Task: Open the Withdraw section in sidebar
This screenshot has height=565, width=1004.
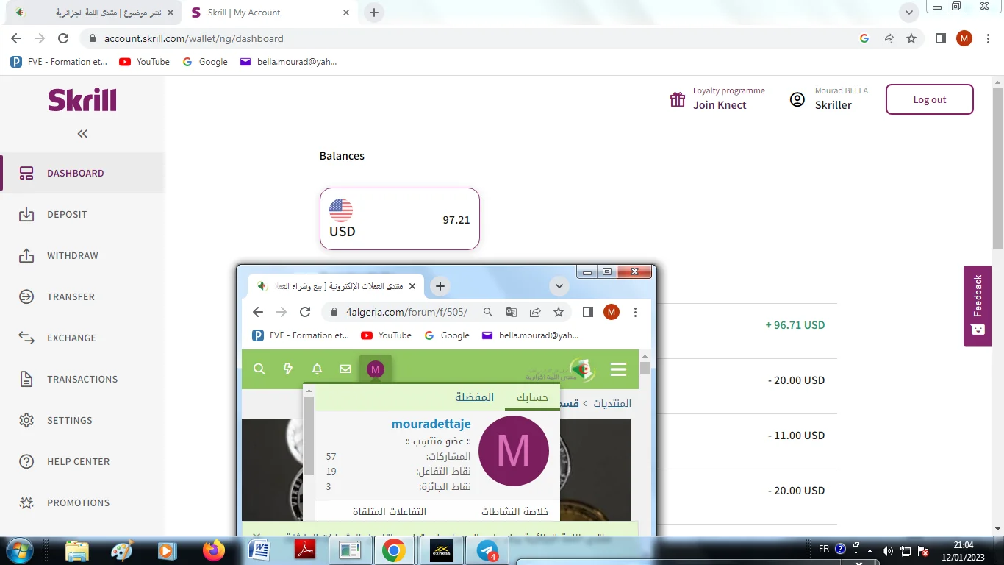Action: pyautogui.click(x=72, y=256)
